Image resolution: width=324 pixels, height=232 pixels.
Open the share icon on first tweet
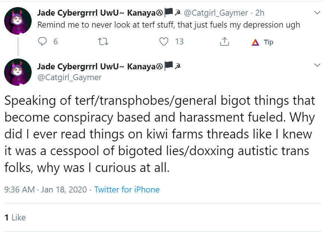coord(225,41)
